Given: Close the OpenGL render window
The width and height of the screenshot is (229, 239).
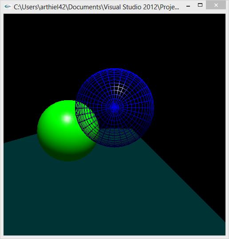Looking at the screenshot, I should [216, 5].
